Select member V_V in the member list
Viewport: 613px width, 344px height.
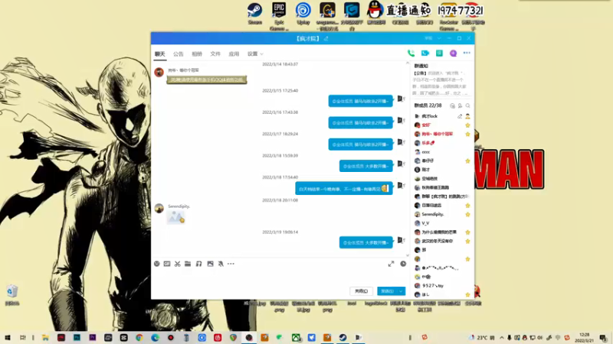pos(442,223)
